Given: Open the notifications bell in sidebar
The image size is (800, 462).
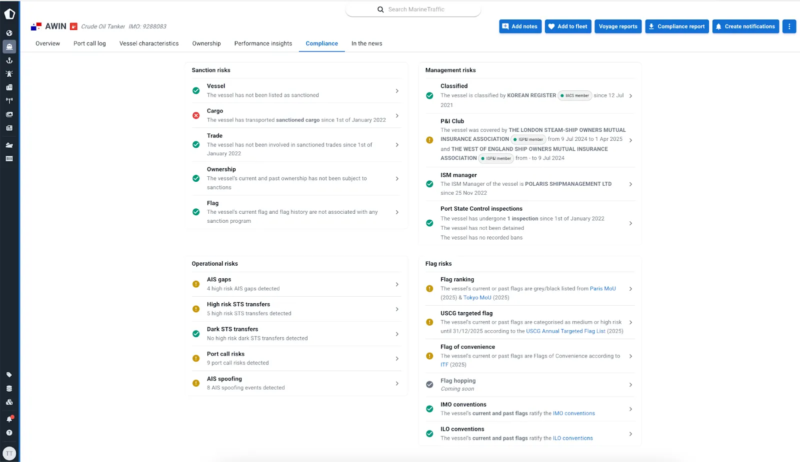Looking at the screenshot, I should 9,419.
